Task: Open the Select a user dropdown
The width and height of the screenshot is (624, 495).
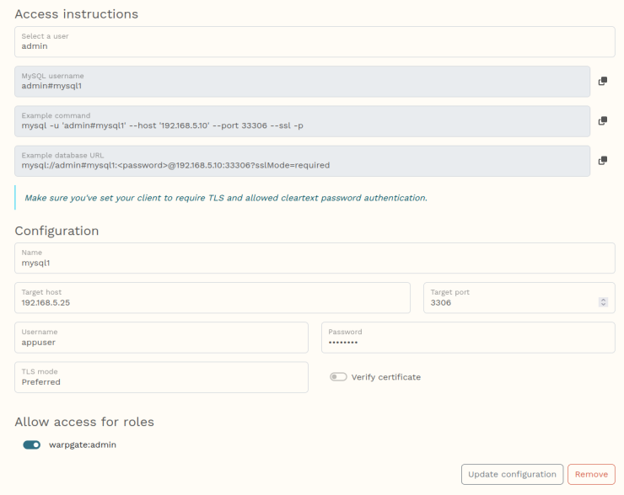Action: 314,41
